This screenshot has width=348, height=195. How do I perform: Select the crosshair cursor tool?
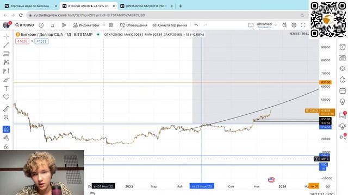[6, 36]
